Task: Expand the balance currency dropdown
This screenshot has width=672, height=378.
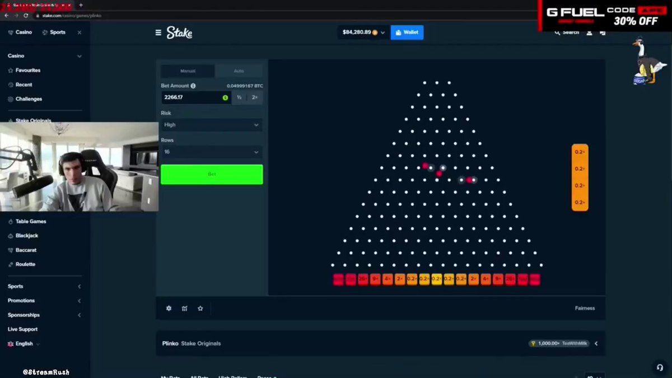Action: coord(383,32)
